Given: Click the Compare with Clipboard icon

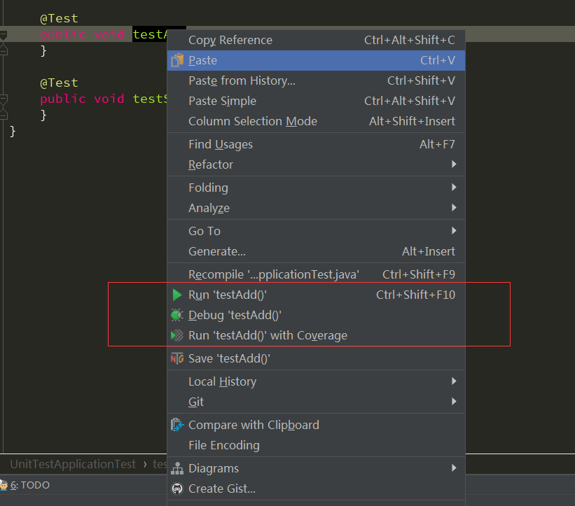Looking at the screenshot, I should [x=177, y=425].
